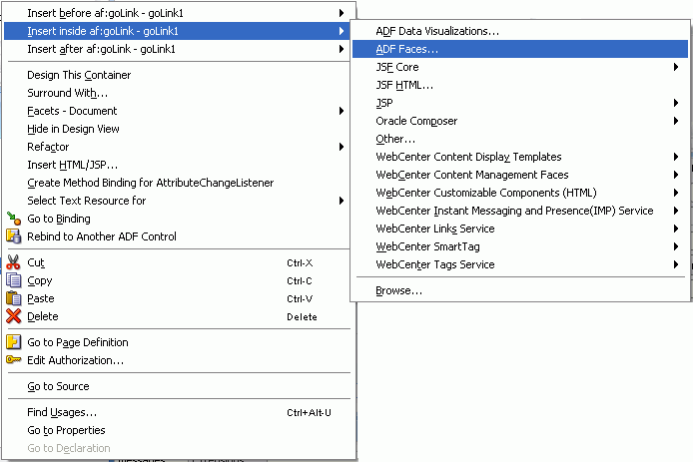Click the Rebind to Another ADF Control icon
Screen dimensions: 693x462
(14, 236)
